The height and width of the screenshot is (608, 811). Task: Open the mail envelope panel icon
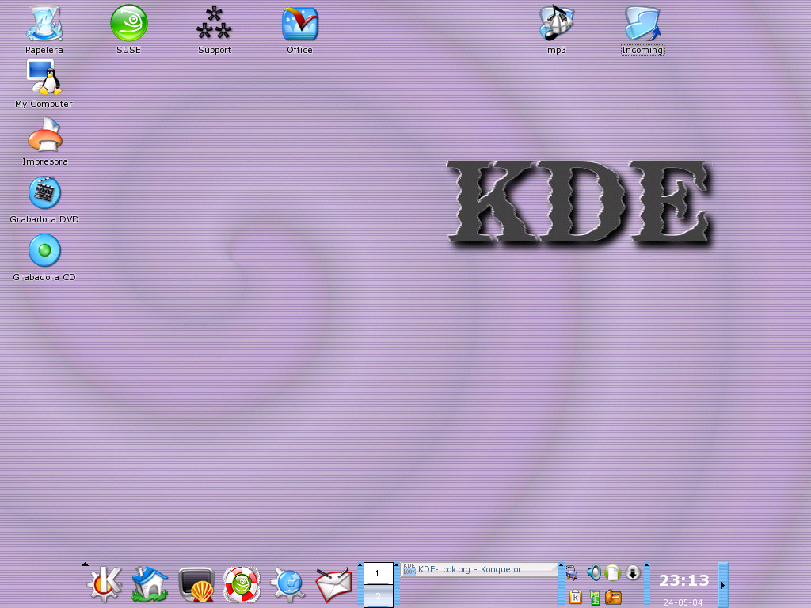point(333,585)
